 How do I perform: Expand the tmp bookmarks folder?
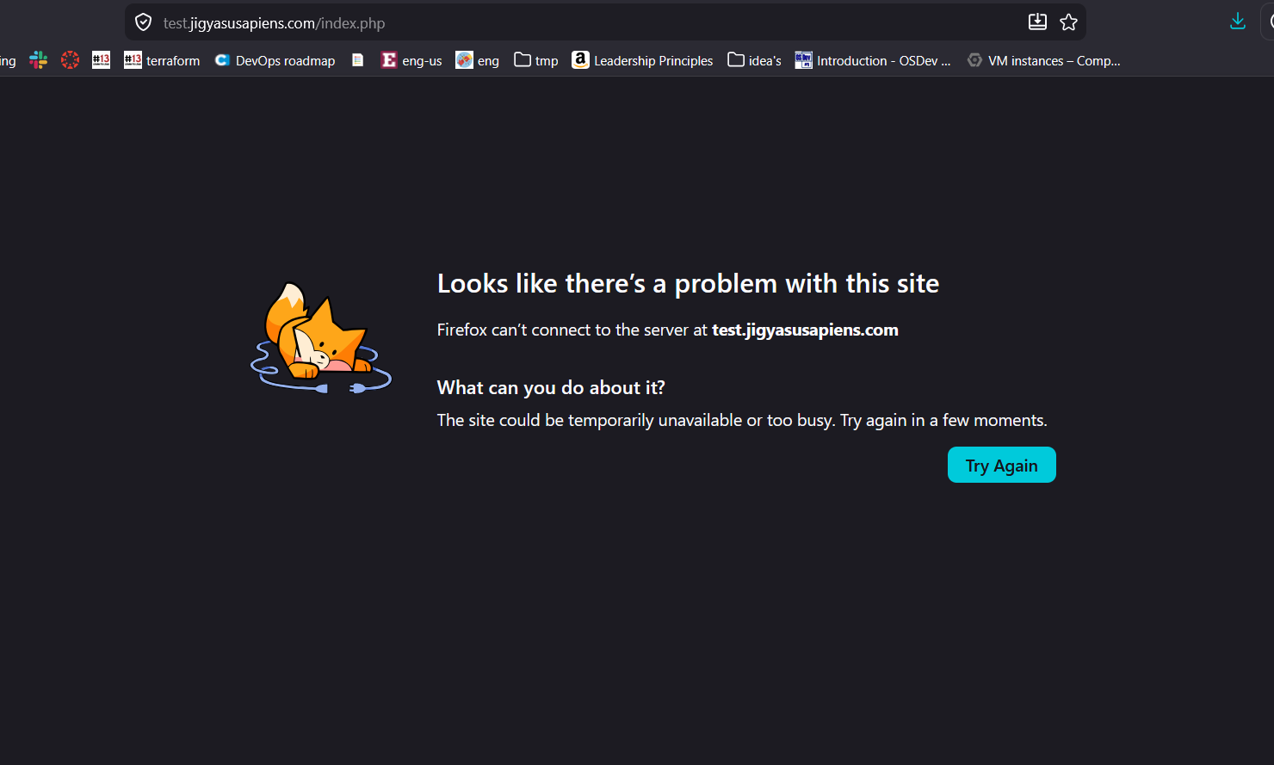tap(536, 60)
